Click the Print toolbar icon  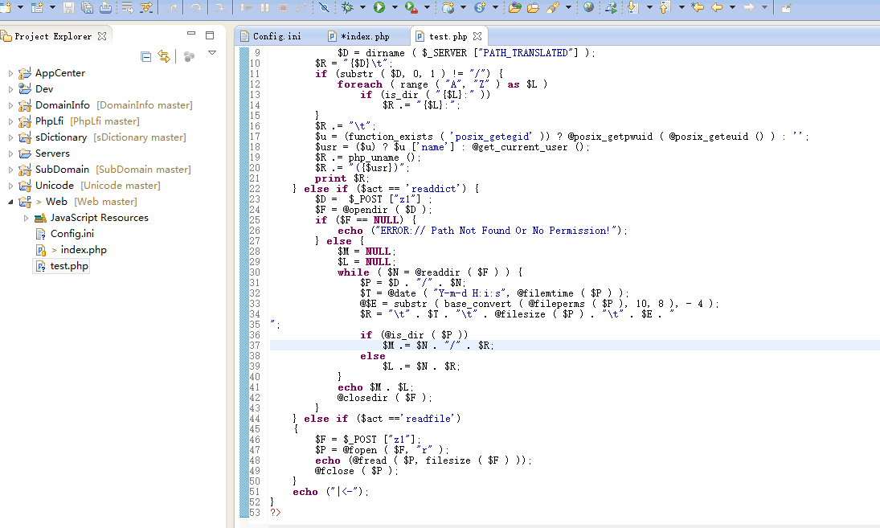point(105,7)
